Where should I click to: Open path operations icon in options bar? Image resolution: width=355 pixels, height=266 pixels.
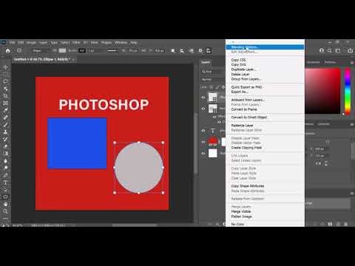point(173,50)
